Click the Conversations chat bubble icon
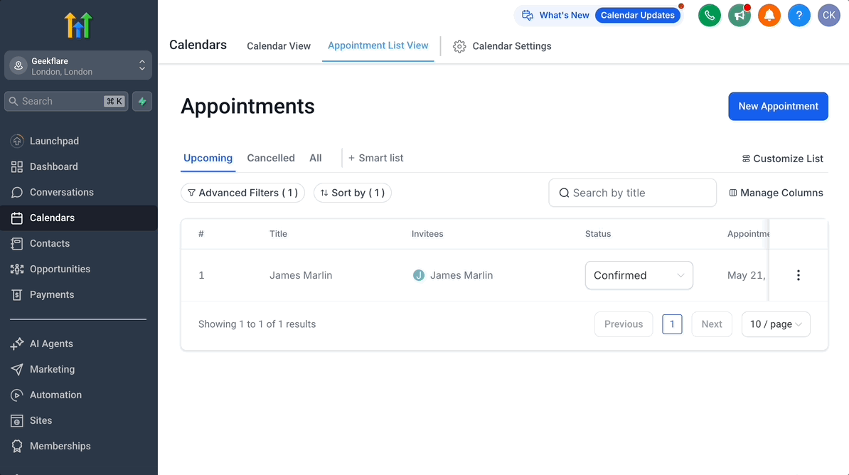Image resolution: width=849 pixels, height=475 pixels. pos(17,192)
